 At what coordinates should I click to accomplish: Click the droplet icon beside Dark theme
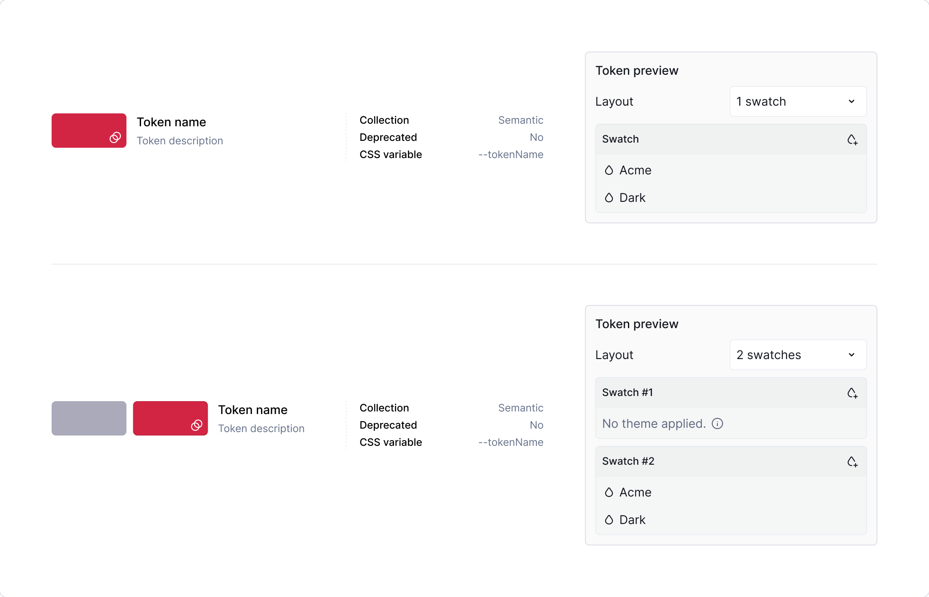pyautogui.click(x=609, y=198)
